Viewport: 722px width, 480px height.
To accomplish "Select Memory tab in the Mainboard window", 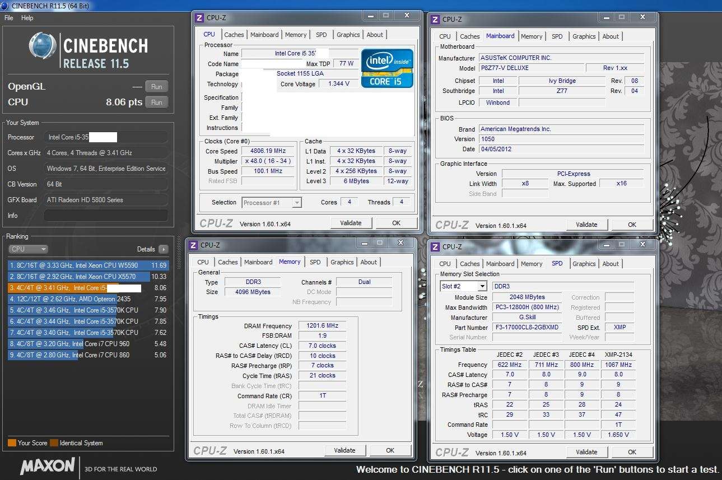I will pos(532,36).
